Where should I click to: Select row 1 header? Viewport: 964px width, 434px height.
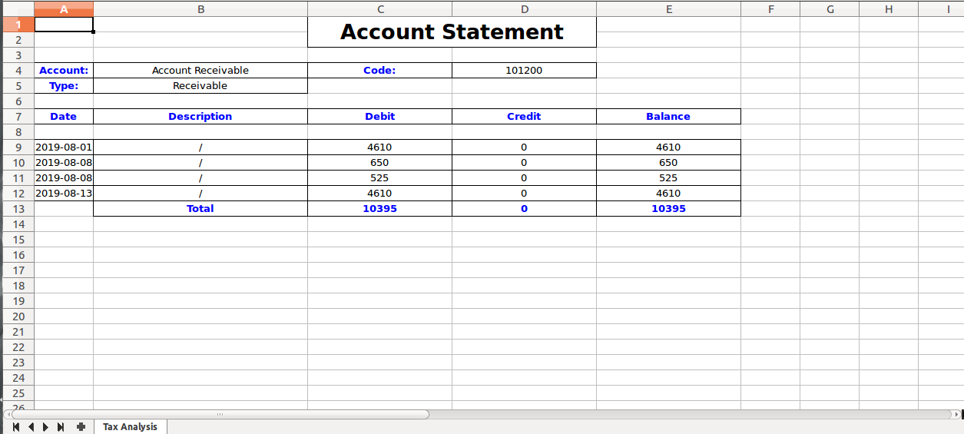pos(18,25)
